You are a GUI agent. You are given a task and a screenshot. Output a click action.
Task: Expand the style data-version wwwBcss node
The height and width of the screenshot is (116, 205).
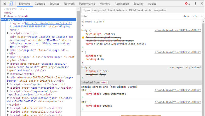coord(8,64)
